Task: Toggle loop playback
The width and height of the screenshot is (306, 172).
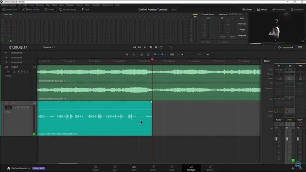Action: [162, 47]
